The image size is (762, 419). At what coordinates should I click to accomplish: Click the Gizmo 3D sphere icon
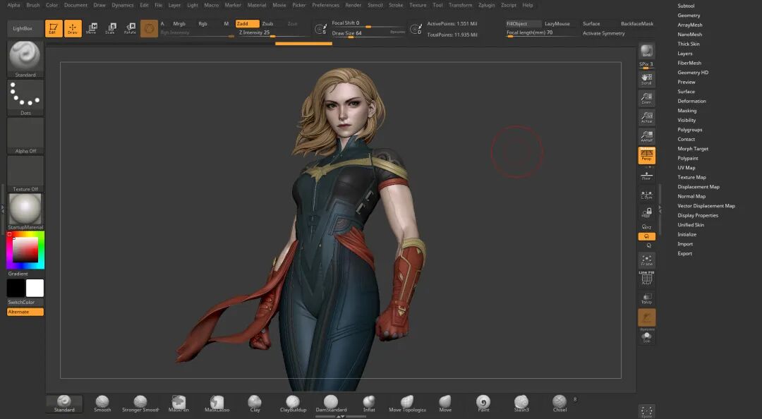click(149, 28)
